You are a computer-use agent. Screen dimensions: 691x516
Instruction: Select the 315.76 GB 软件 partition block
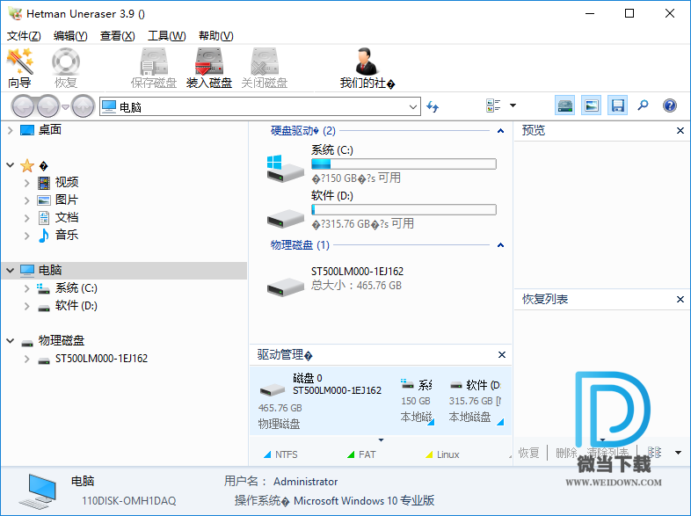point(475,401)
